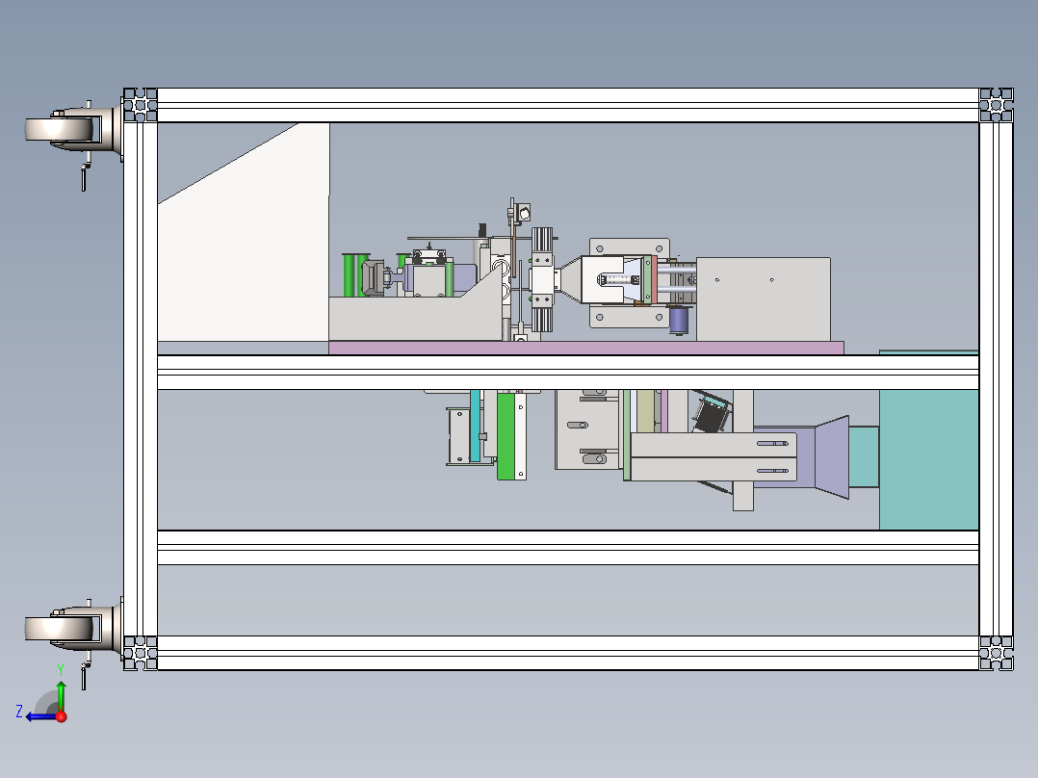Select the purple funnel-shaped duct near the teal cabinet
Image resolution: width=1038 pixels, height=778 pixels.
tap(832, 456)
